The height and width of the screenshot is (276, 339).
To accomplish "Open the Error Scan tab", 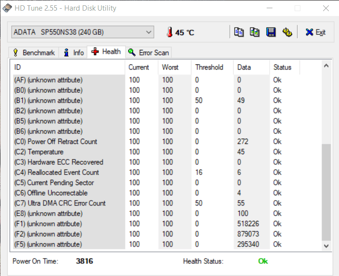I will [x=149, y=53].
